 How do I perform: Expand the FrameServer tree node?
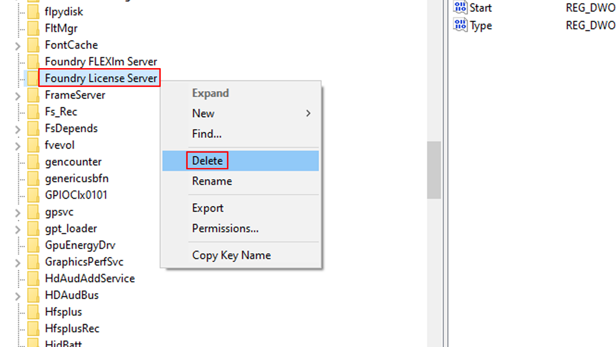pyautogui.click(x=18, y=96)
